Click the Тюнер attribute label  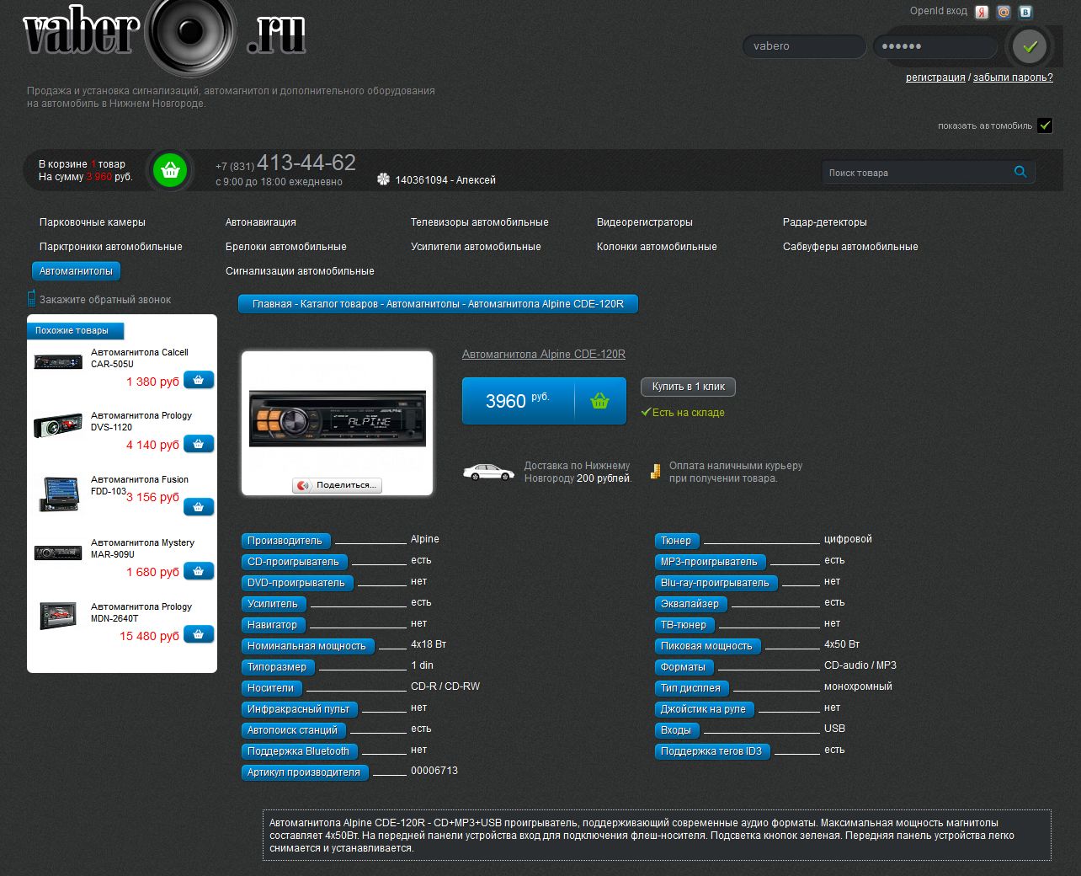click(x=676, y=541)
